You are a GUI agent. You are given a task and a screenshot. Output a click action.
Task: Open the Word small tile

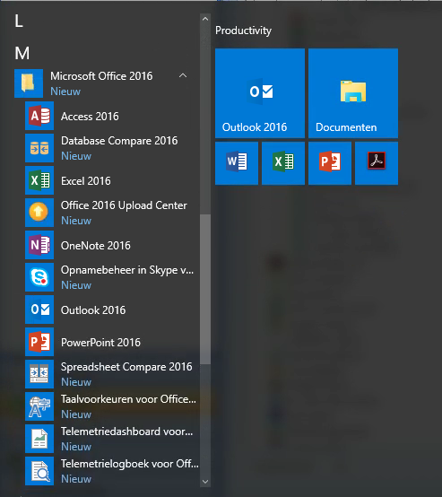(237, 163)
